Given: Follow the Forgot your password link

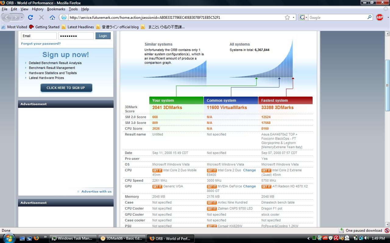Looking at the screenshot, I should [x=41, y=44].
